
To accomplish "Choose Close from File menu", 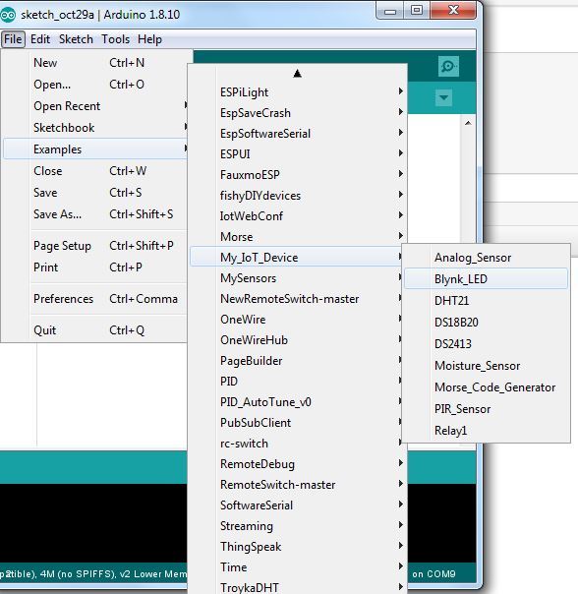I will pos(94,171).
